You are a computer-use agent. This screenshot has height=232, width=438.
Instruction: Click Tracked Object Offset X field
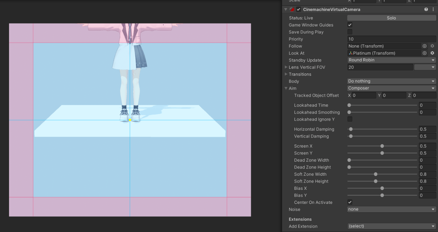click(364, 95)
